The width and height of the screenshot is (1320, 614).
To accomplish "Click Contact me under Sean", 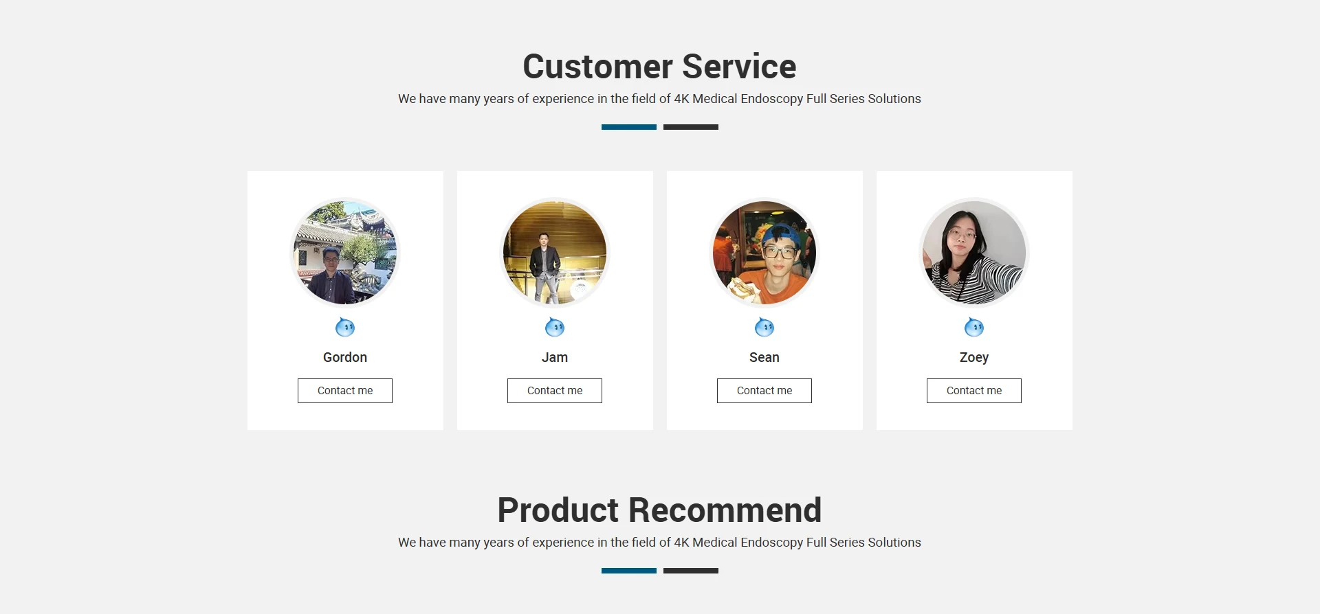I will 764,391.
